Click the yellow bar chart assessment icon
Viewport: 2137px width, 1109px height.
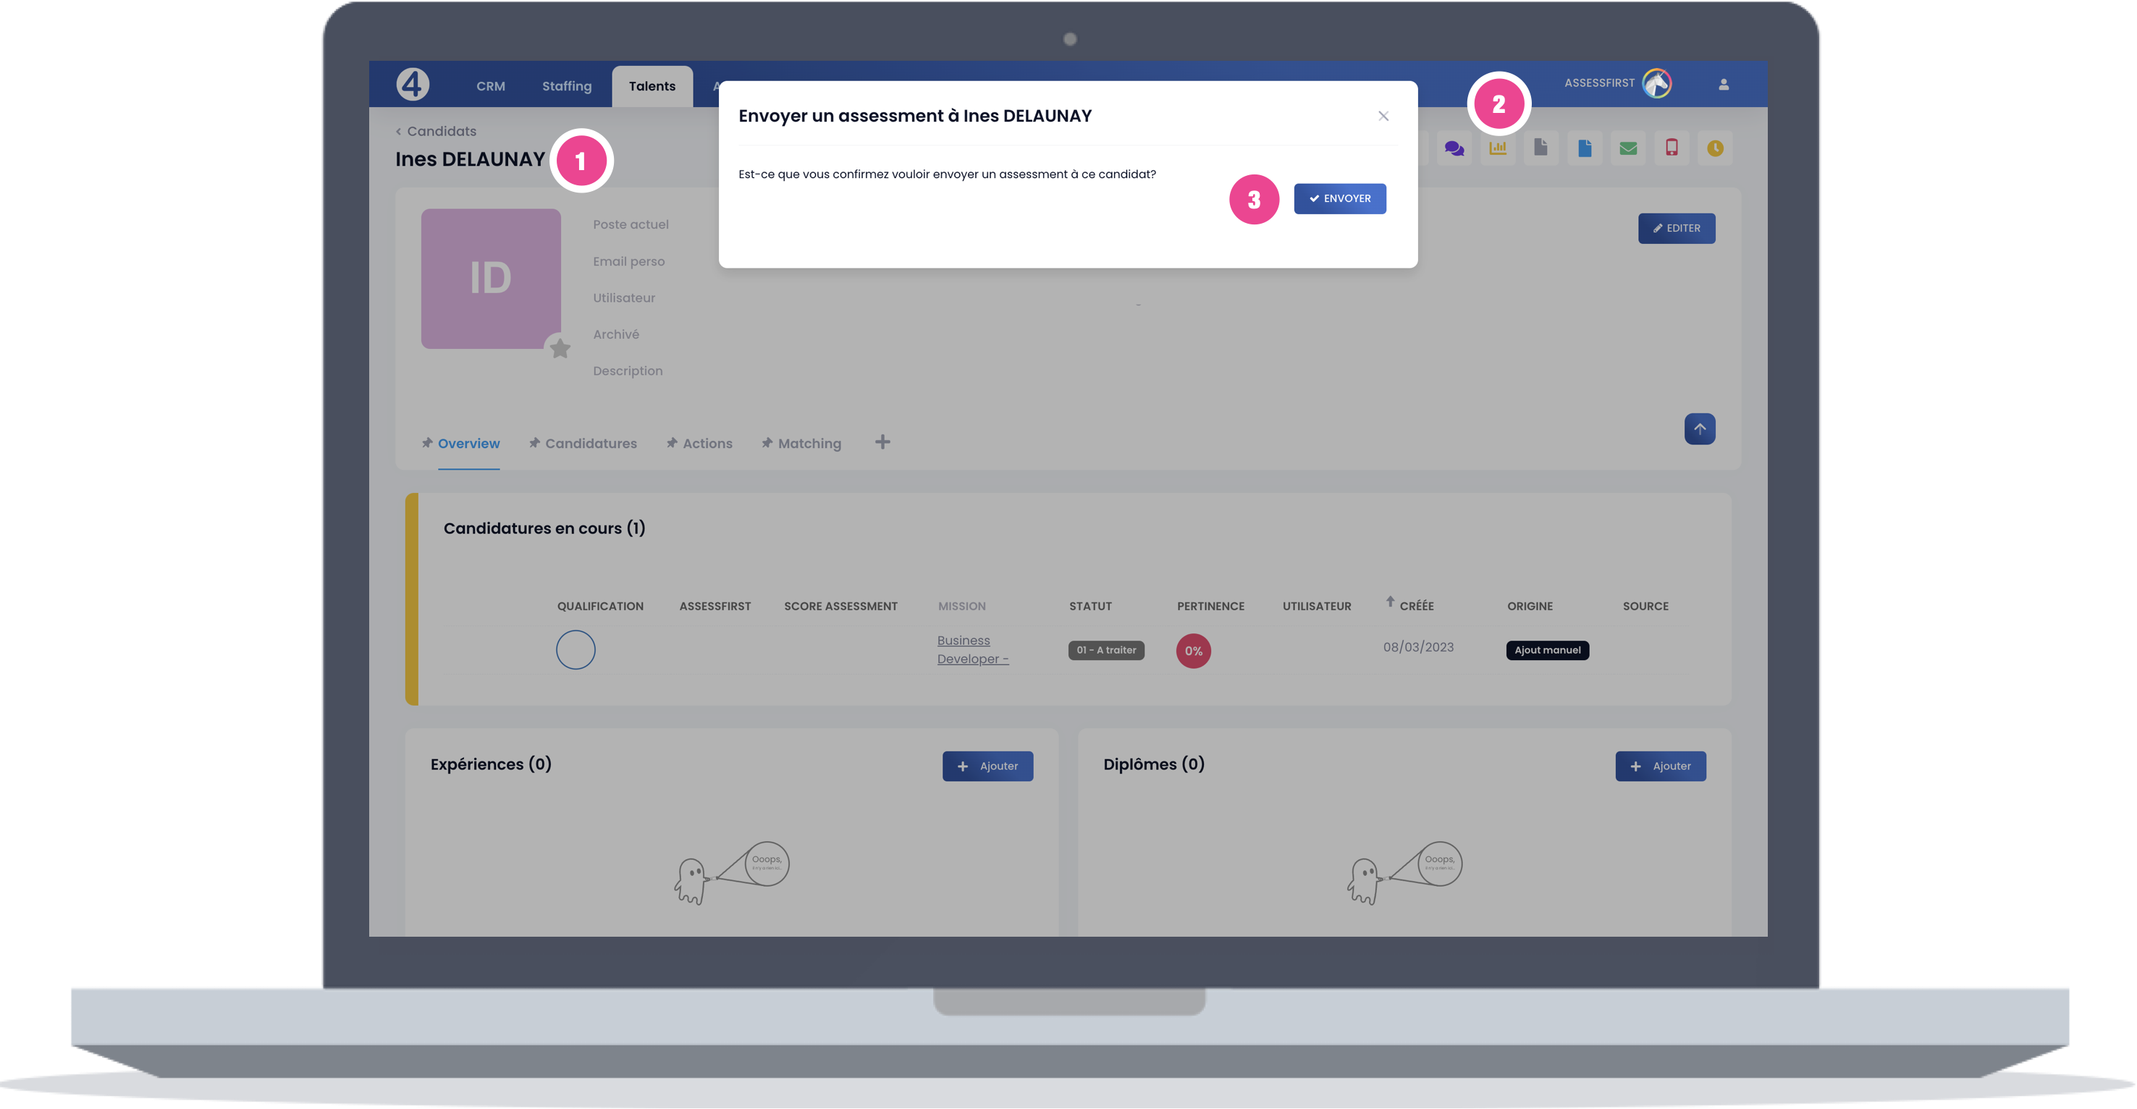(x=1497, y=148)
